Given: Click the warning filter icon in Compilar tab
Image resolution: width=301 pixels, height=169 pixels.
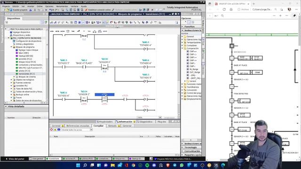Looking at the screenshot, I should pos(55,130).
